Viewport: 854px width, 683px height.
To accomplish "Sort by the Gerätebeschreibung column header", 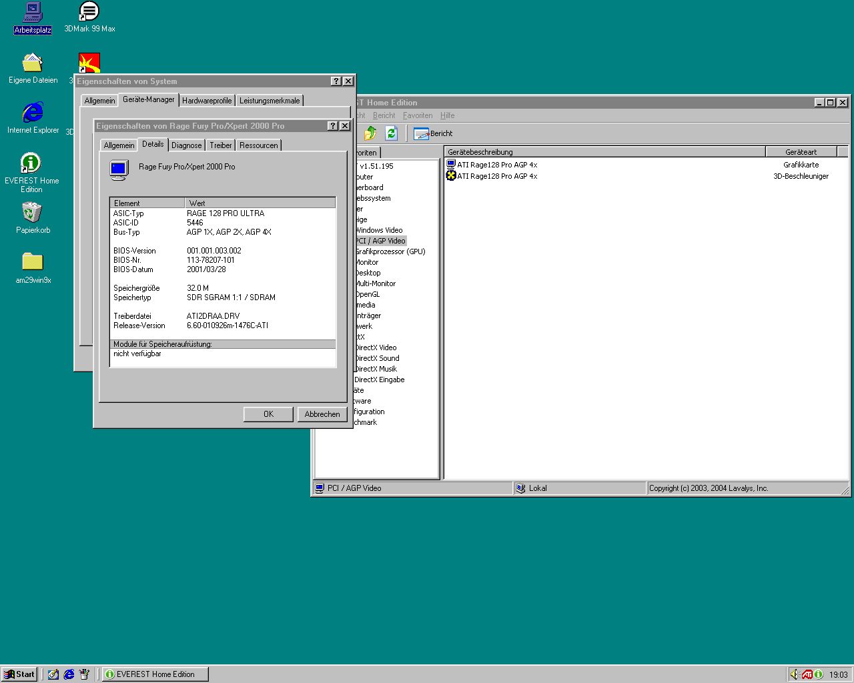I will 605,152.
